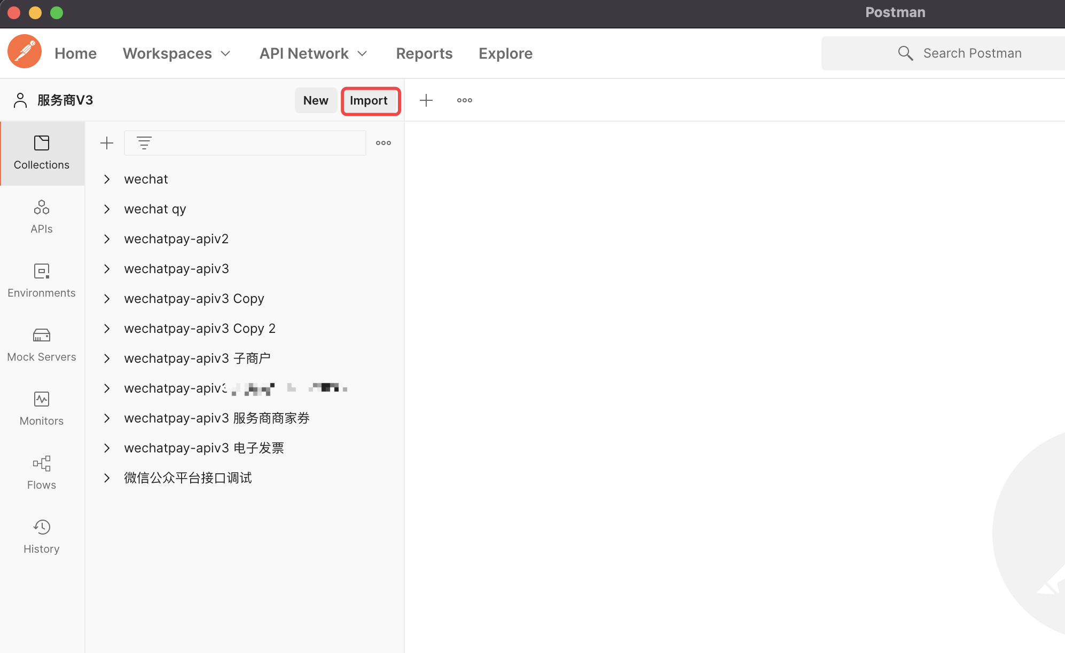Click the plus icon to create collection

[107, 143]
